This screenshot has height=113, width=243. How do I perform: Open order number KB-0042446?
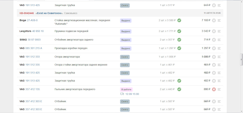[x=27, y=13]
